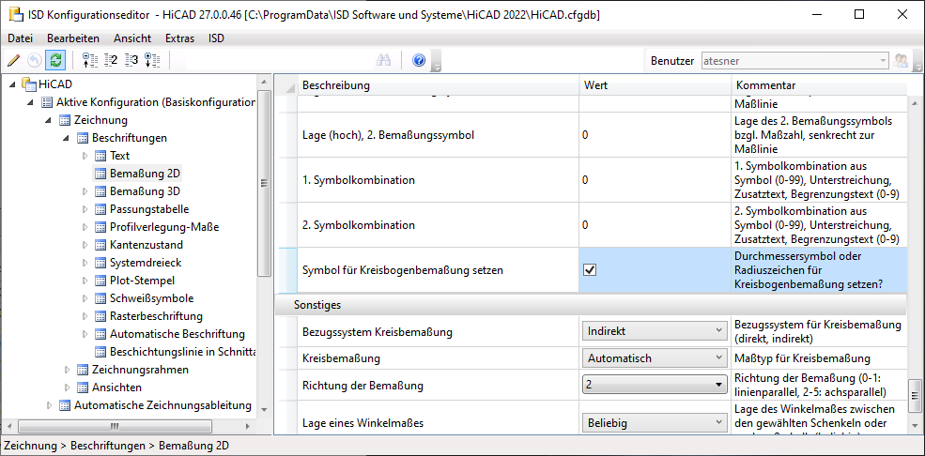Collapse the Beschriftungen tree node
This screenshot has width=925, height=456.
click(x=67, y=139)
